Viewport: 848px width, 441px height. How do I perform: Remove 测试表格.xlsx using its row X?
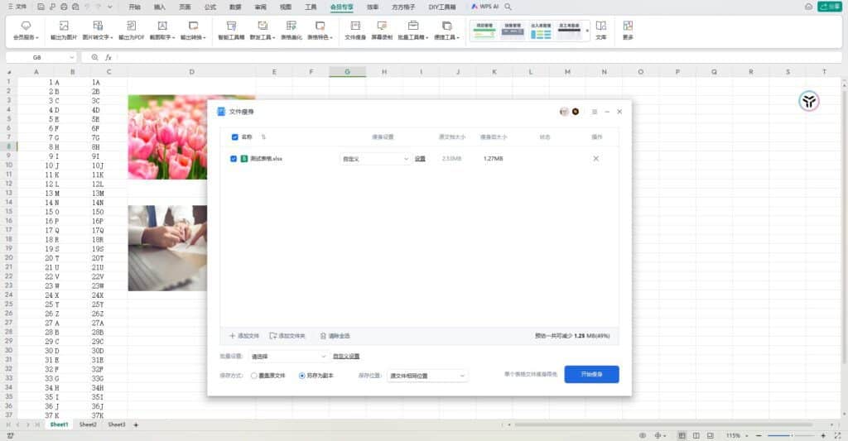595,158
